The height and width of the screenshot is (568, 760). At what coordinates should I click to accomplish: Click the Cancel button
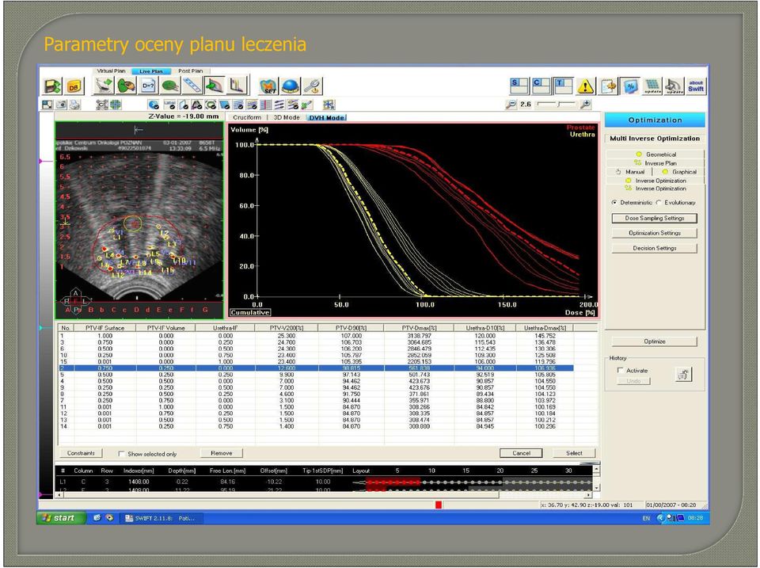click(521, 453)
